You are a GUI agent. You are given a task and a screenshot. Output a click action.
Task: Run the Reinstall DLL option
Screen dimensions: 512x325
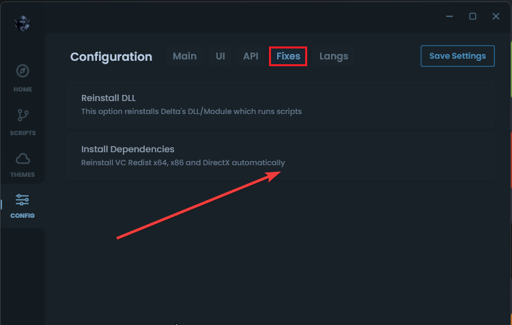(x=281, y=105)
